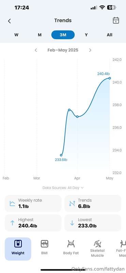126x273 pixels.
Task: Expand the Data Sources: All Day dropdown
Action: (63, 188)
